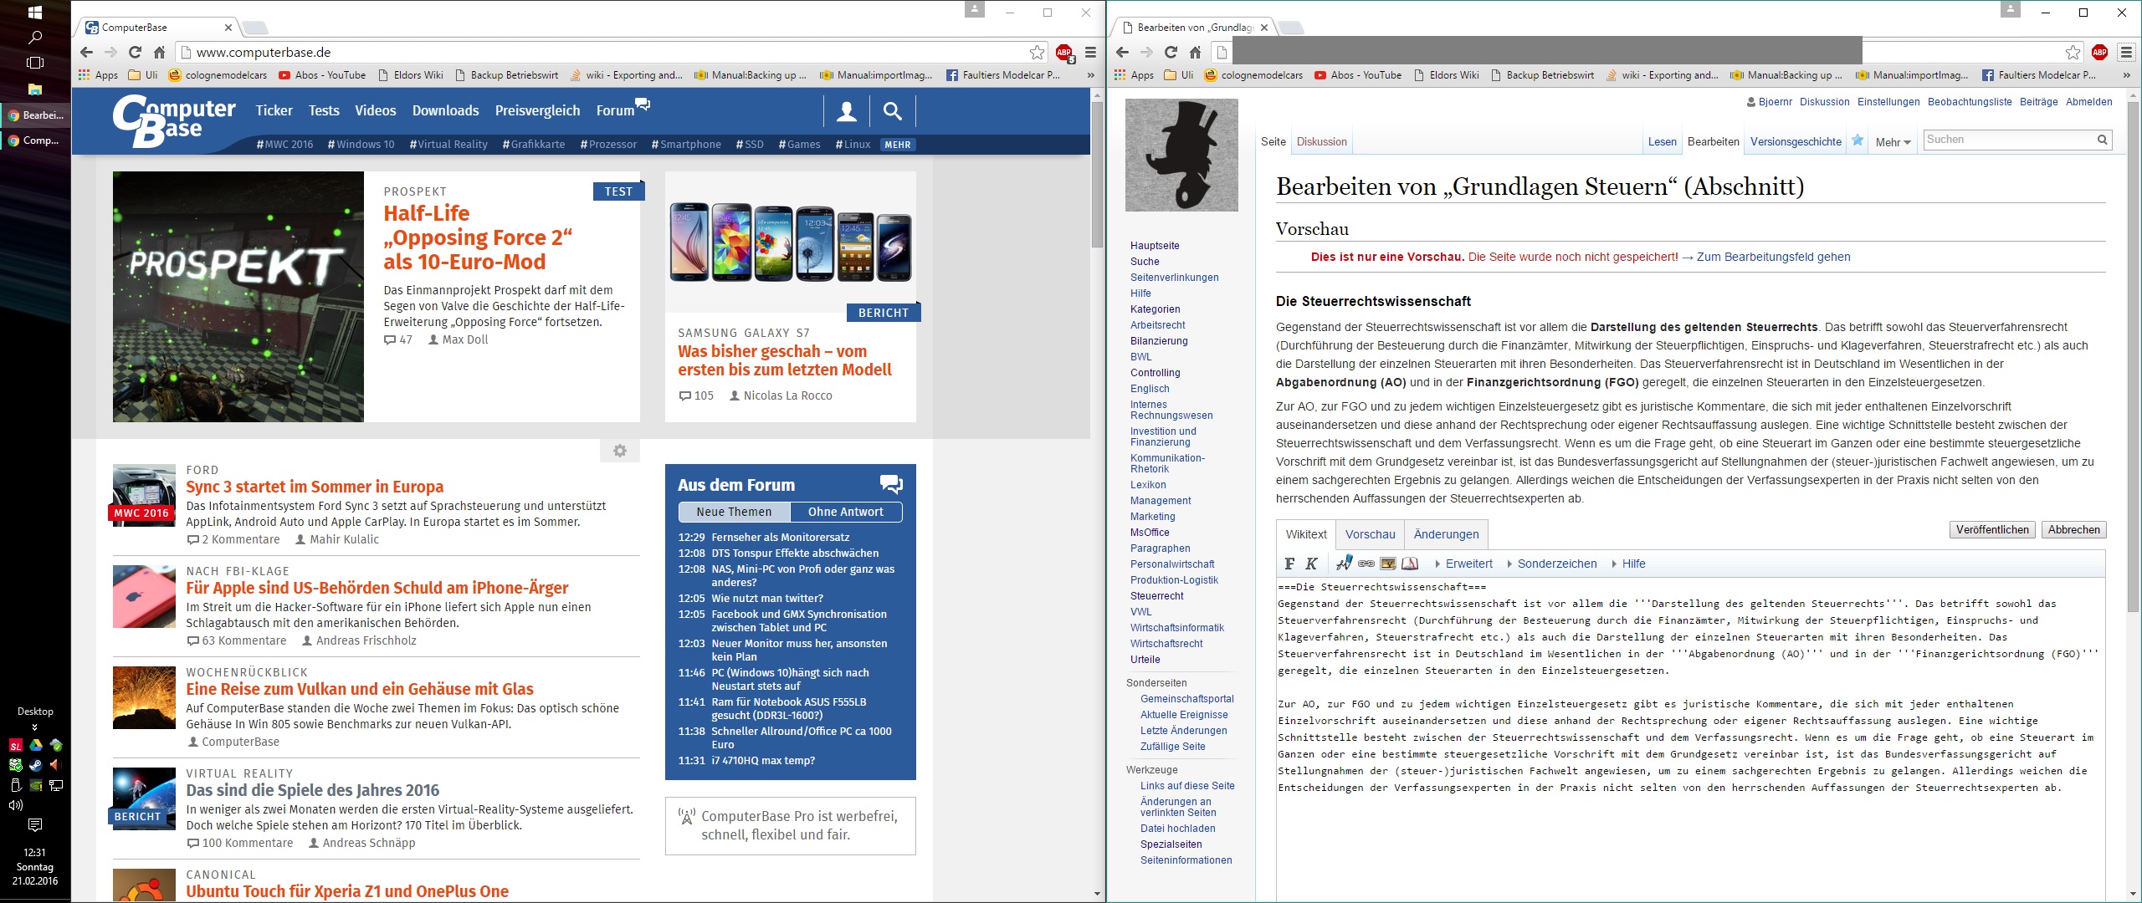Viewport: 2142px width, 903px height.
Task: Click the Veröffentlichen button
Action: pyautogui.click(x=1992, y=529)
